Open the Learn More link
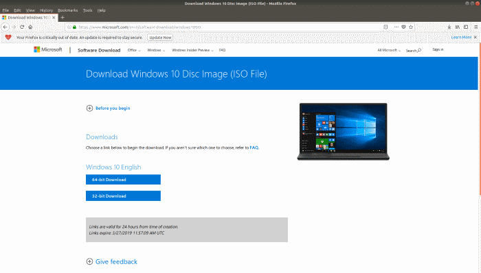Screen dimensions: 481x273 click(461, 37)
